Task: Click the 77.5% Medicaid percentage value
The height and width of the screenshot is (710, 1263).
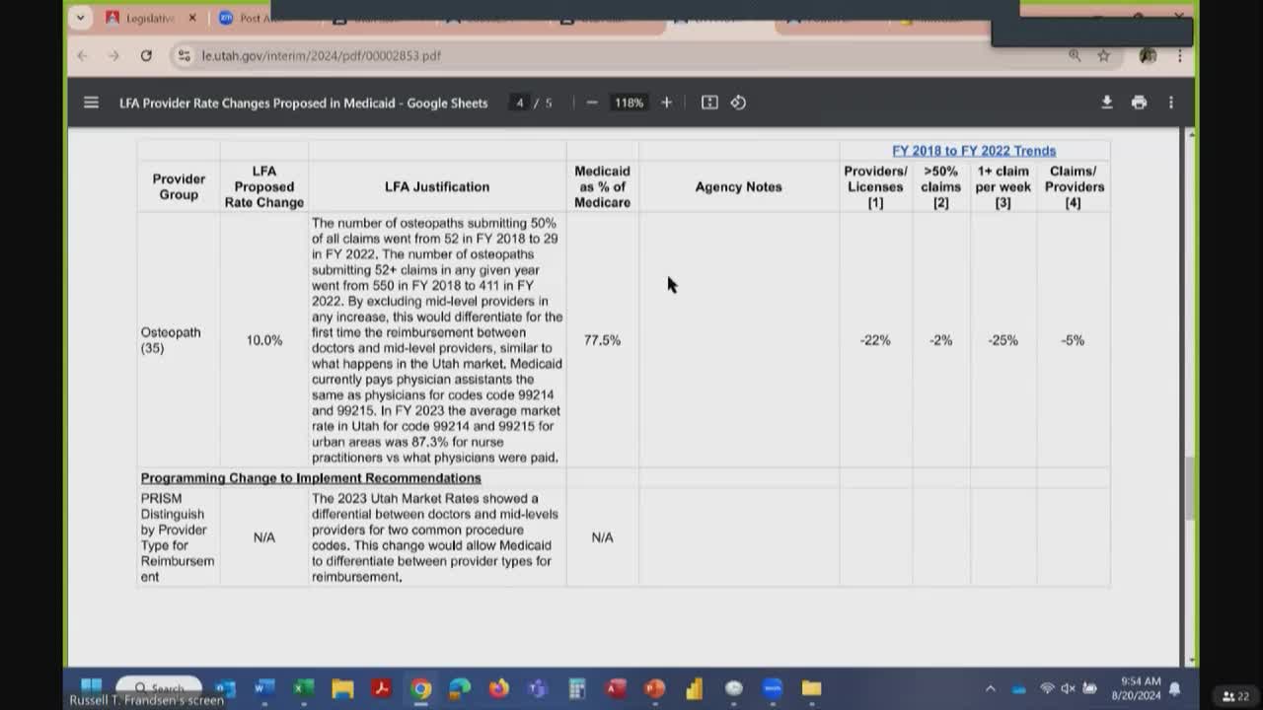Action: point(602,340)
